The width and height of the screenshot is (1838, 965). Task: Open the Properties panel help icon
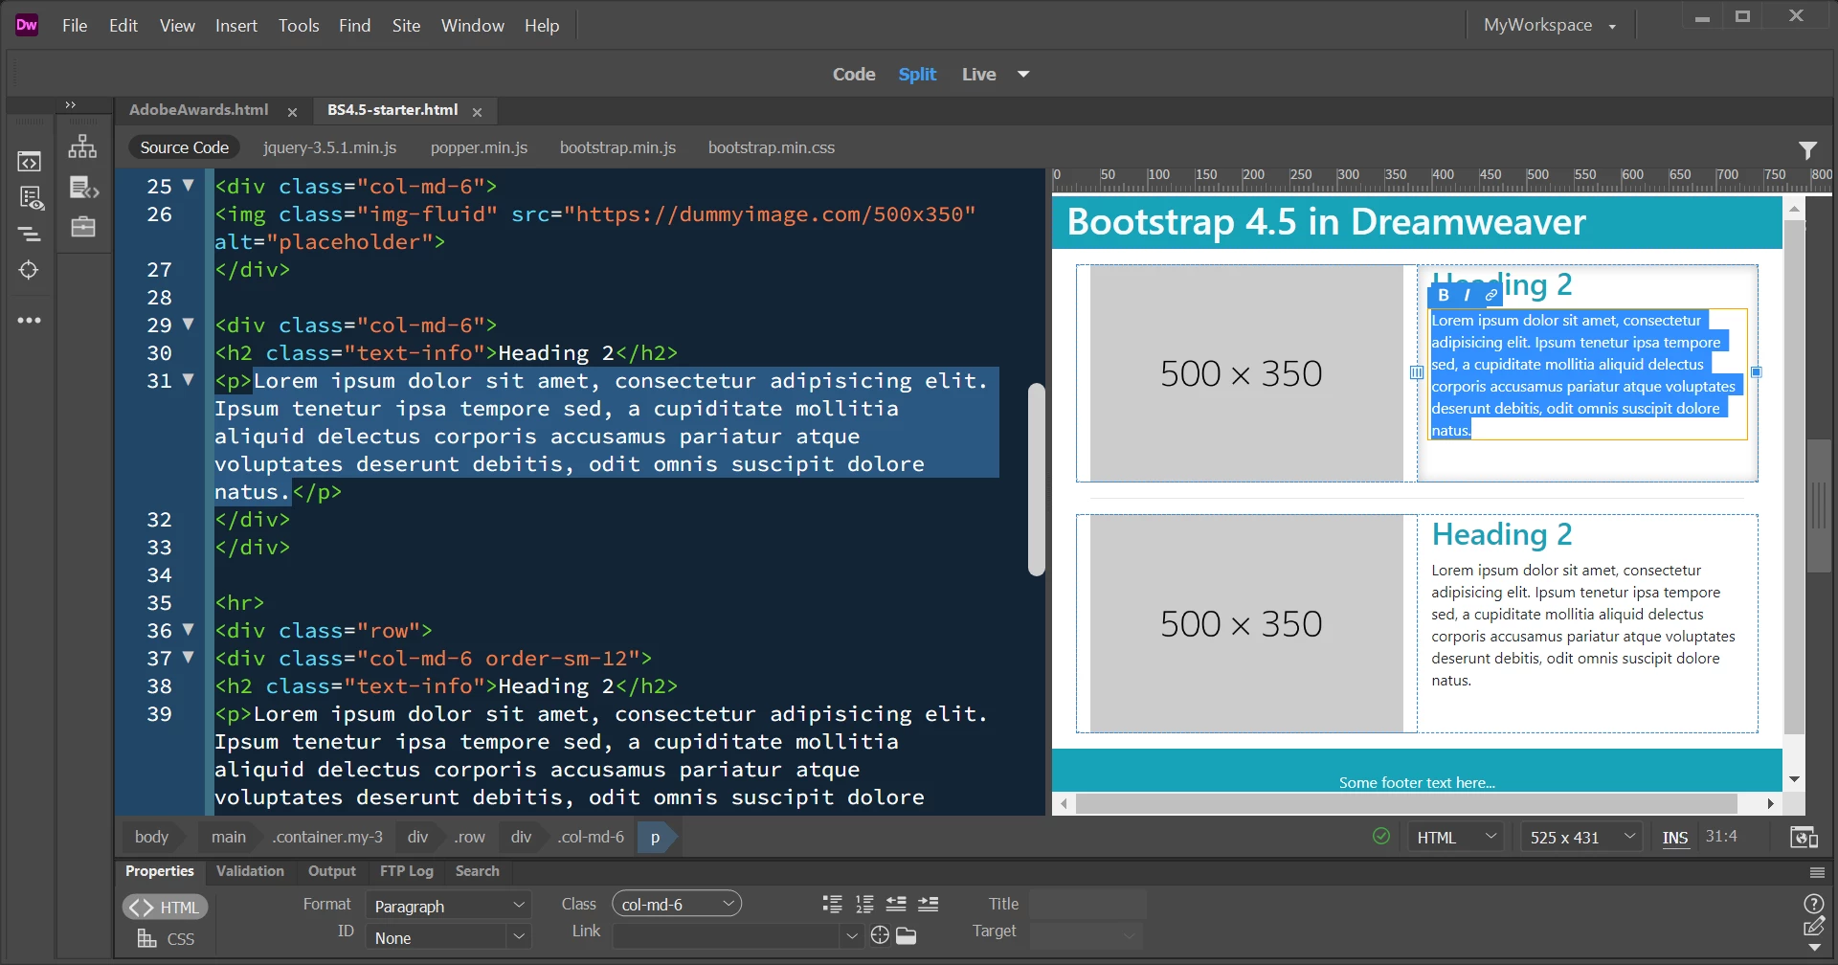(x=1813, y=904)
